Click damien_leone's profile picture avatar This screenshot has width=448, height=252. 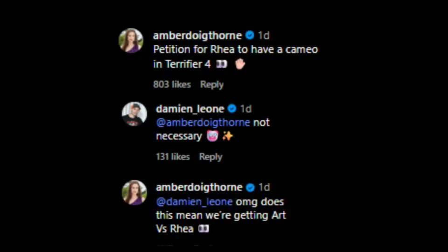click(134, 114)
